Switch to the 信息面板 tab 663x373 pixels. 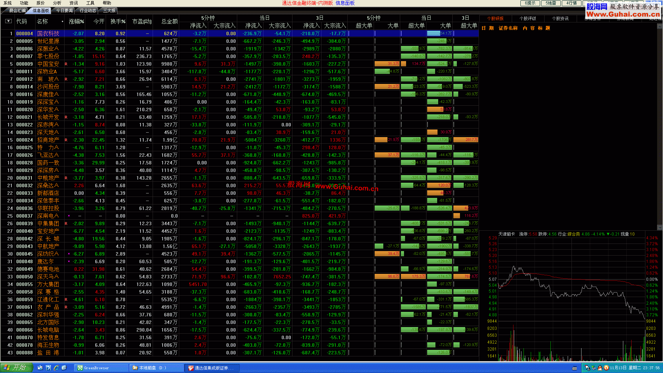[x=41, y=11]
